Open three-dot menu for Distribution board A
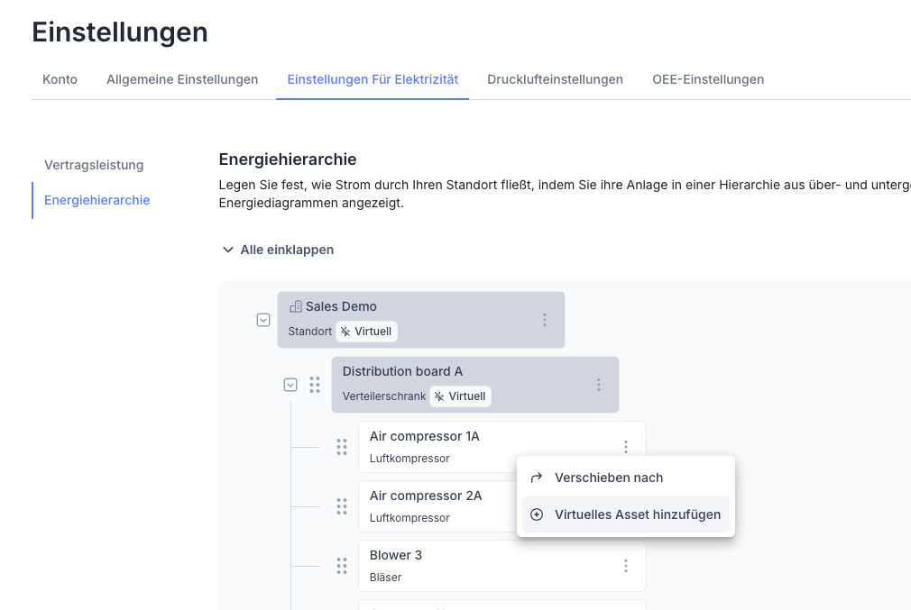Screen dimensions: 911x610 [x=598, y=385]
